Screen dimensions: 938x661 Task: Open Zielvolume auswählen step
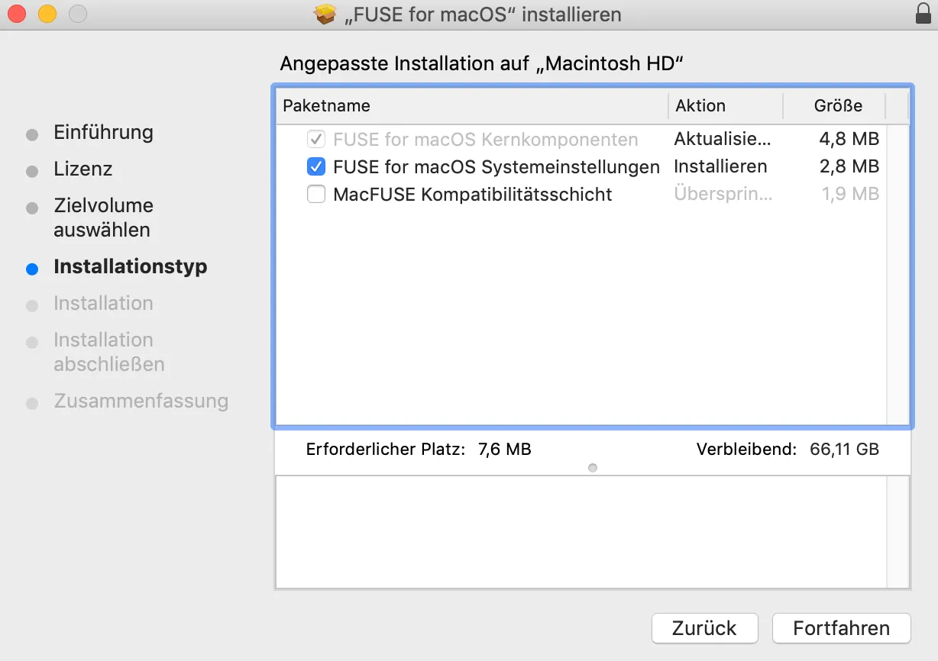(x=103, y=218)
